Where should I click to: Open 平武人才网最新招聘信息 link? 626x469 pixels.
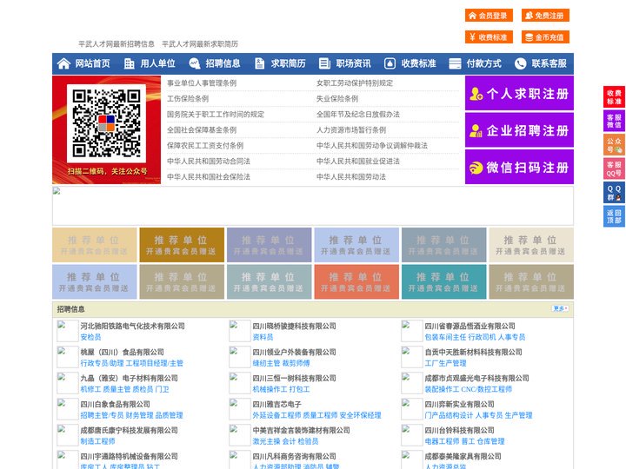[117, 44]
